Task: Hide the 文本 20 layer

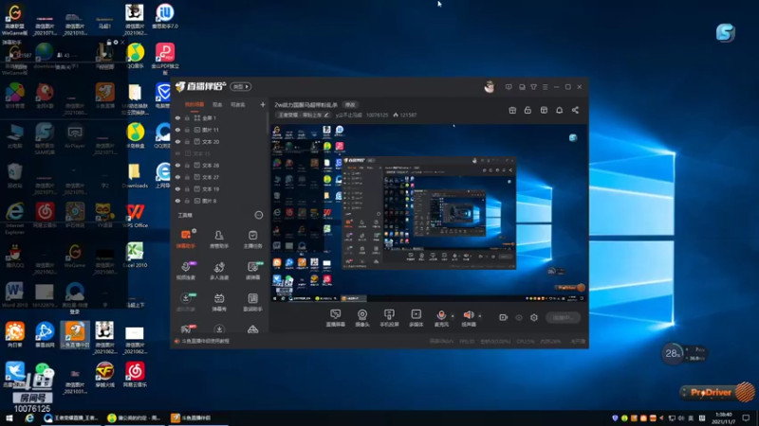Action: (177, 141)
